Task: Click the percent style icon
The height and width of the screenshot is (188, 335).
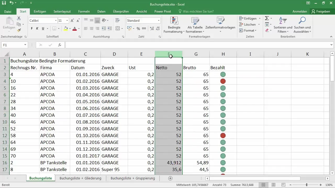Action: point(138,28)
